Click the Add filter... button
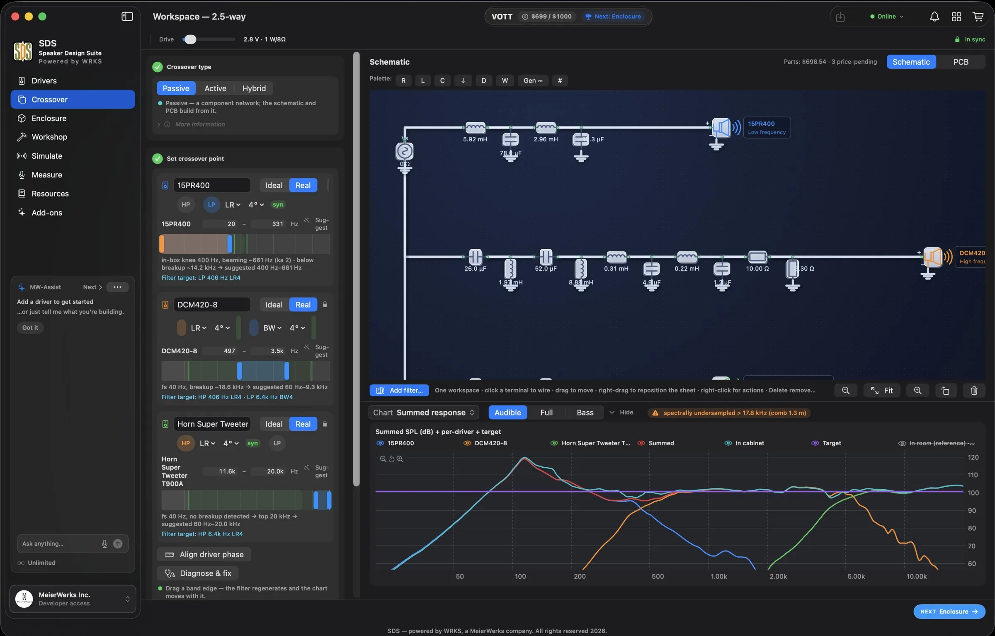 click(x=399, y=391)
